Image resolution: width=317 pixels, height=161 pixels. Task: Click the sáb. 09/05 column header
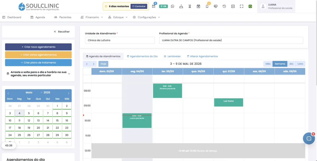290,71
